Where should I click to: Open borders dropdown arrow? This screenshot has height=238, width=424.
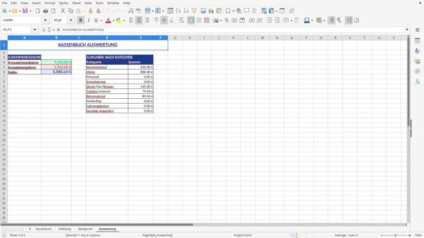[x=291, y=21]
